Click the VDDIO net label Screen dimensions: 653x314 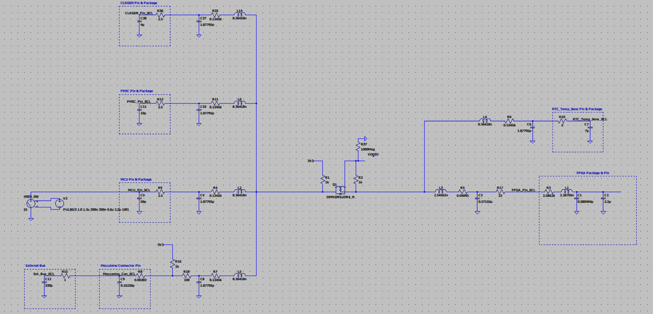pyautogui.click(x=373, y=155)
